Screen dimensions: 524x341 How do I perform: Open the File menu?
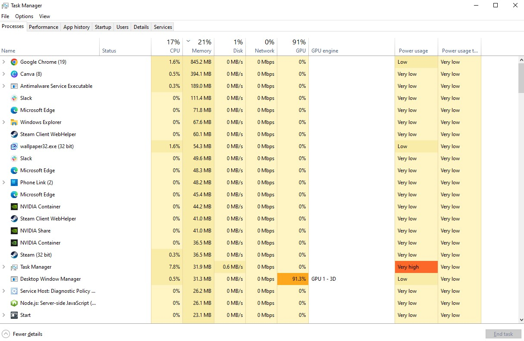click(5, 16)
